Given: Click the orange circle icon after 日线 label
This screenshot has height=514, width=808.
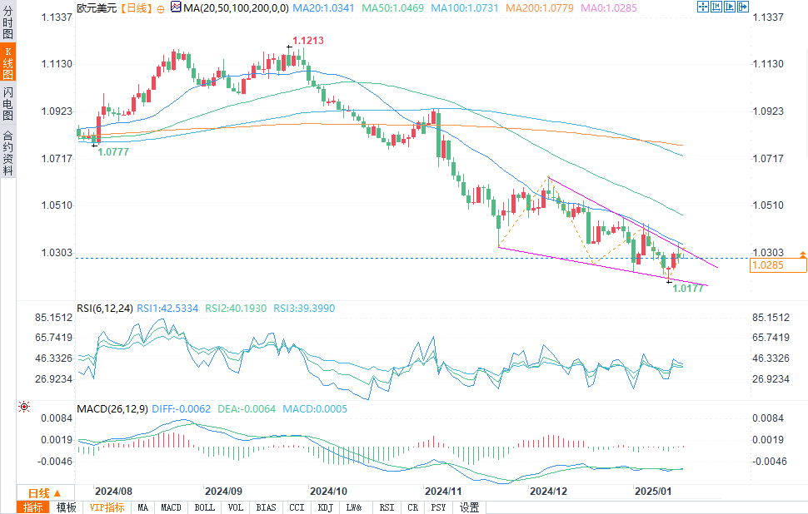Looking at the screenshot, I should (x=160, y=9).
